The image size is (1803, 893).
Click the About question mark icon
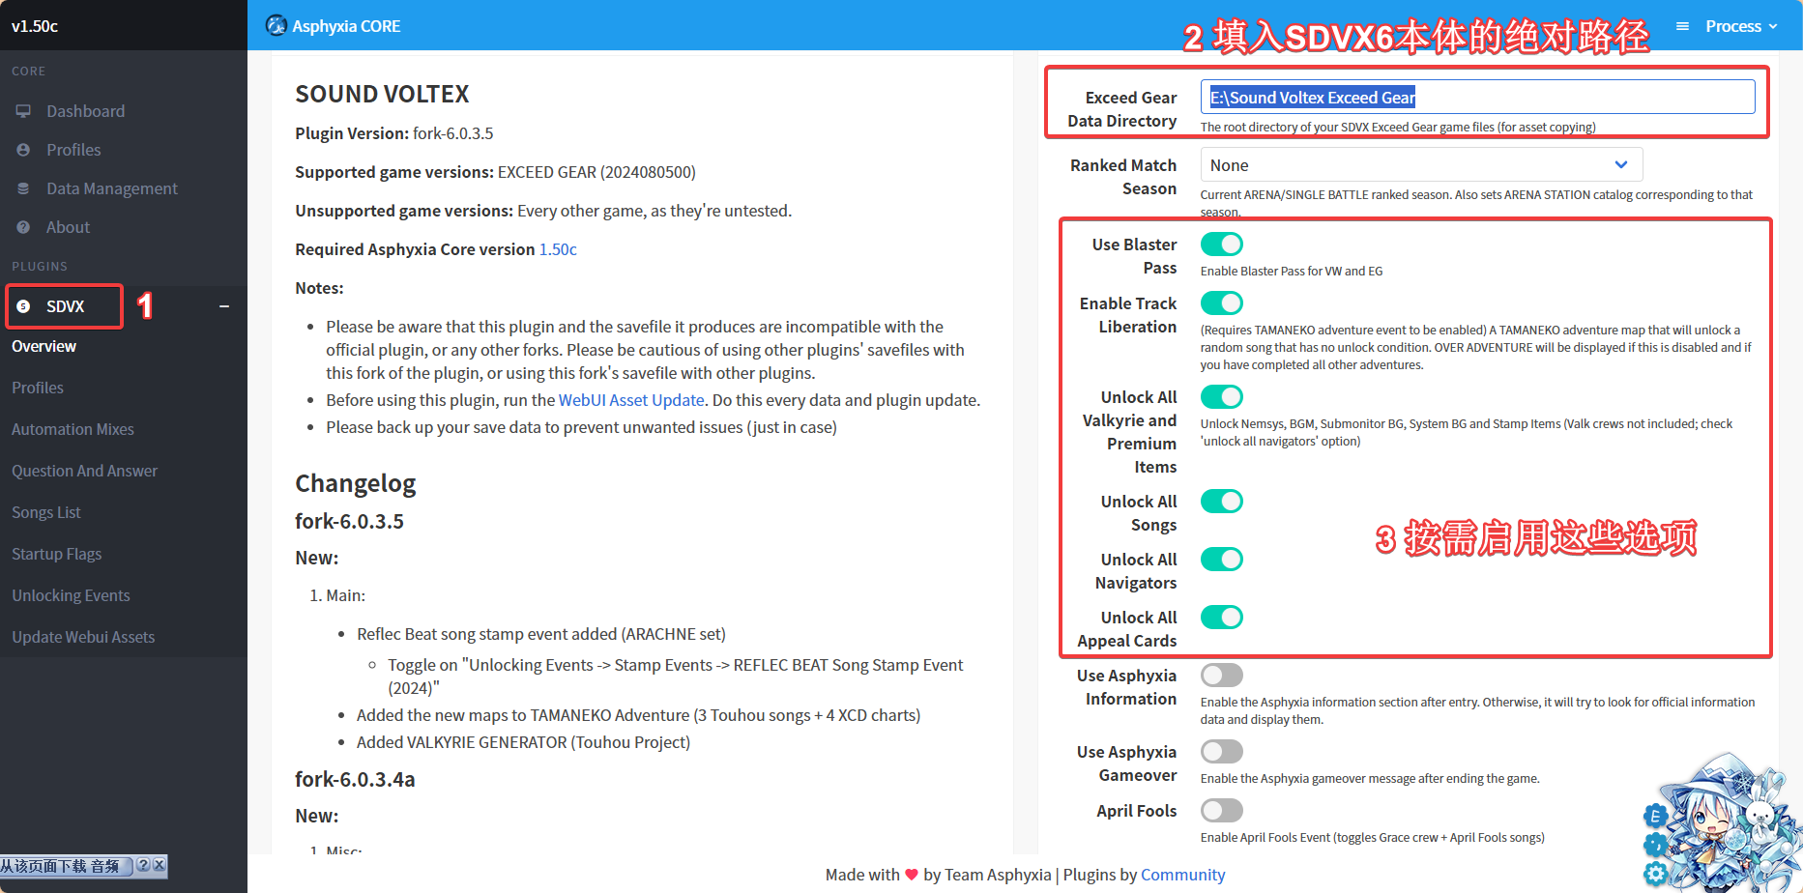(x=23, y=227)
